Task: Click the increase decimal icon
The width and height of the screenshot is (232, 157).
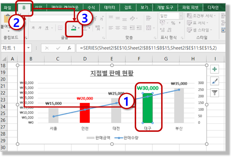Action: 162,30
